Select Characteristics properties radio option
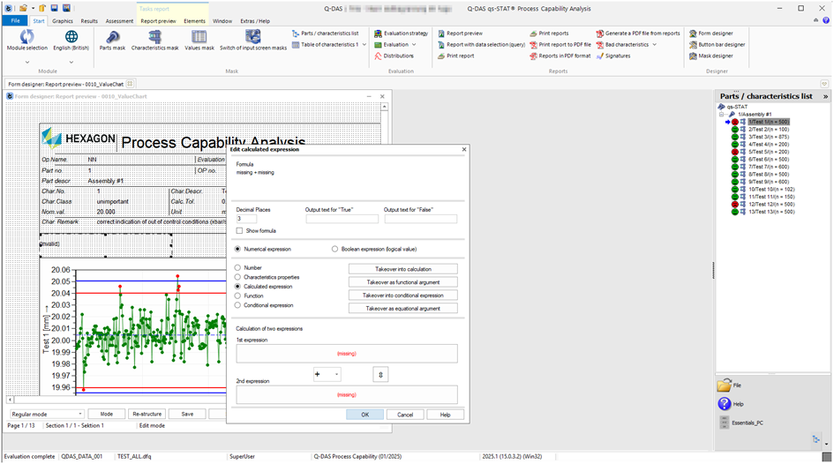 (x=237, y=277)
